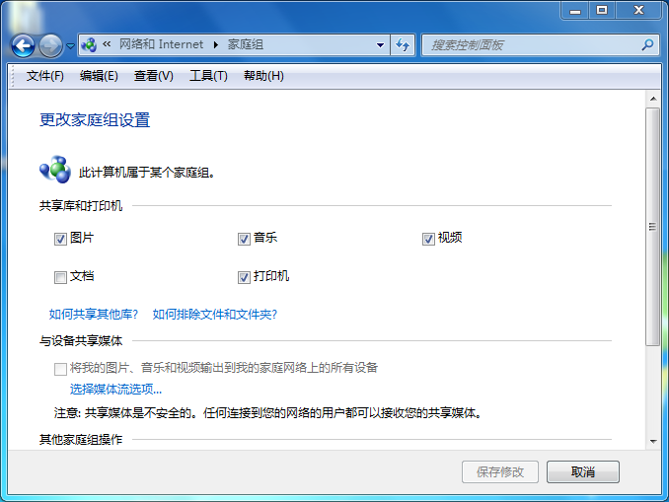This screenshot has height=502, width=669.
Task: Click the refresh button beside address bar
Action: click(x=403, y=44)
